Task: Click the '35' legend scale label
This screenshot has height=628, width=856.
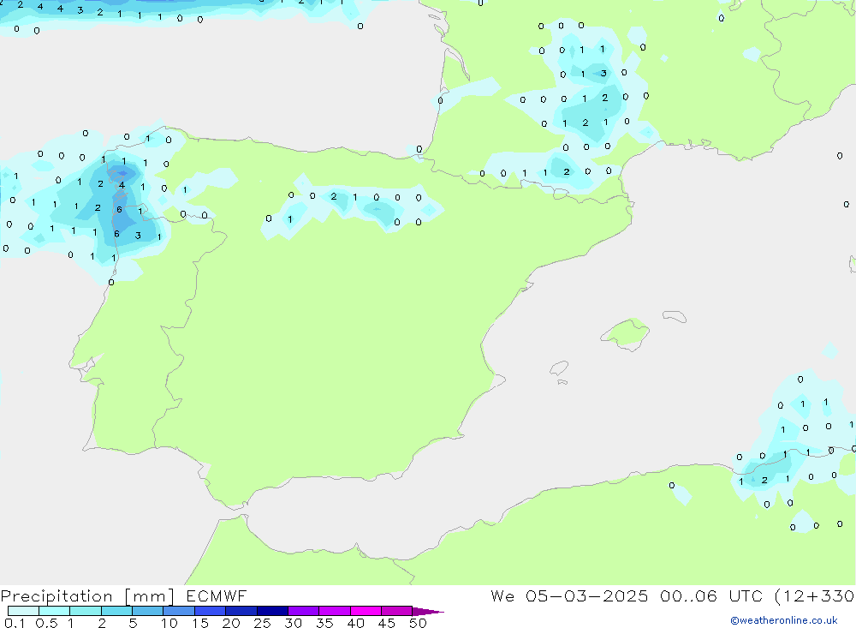Action: pyautogui.click(x=324, y=623)
